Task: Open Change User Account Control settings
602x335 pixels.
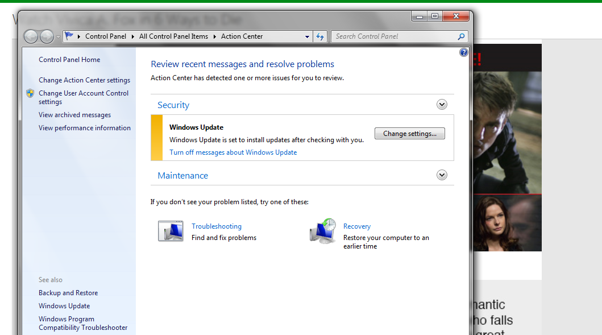Action: point(84,97)
